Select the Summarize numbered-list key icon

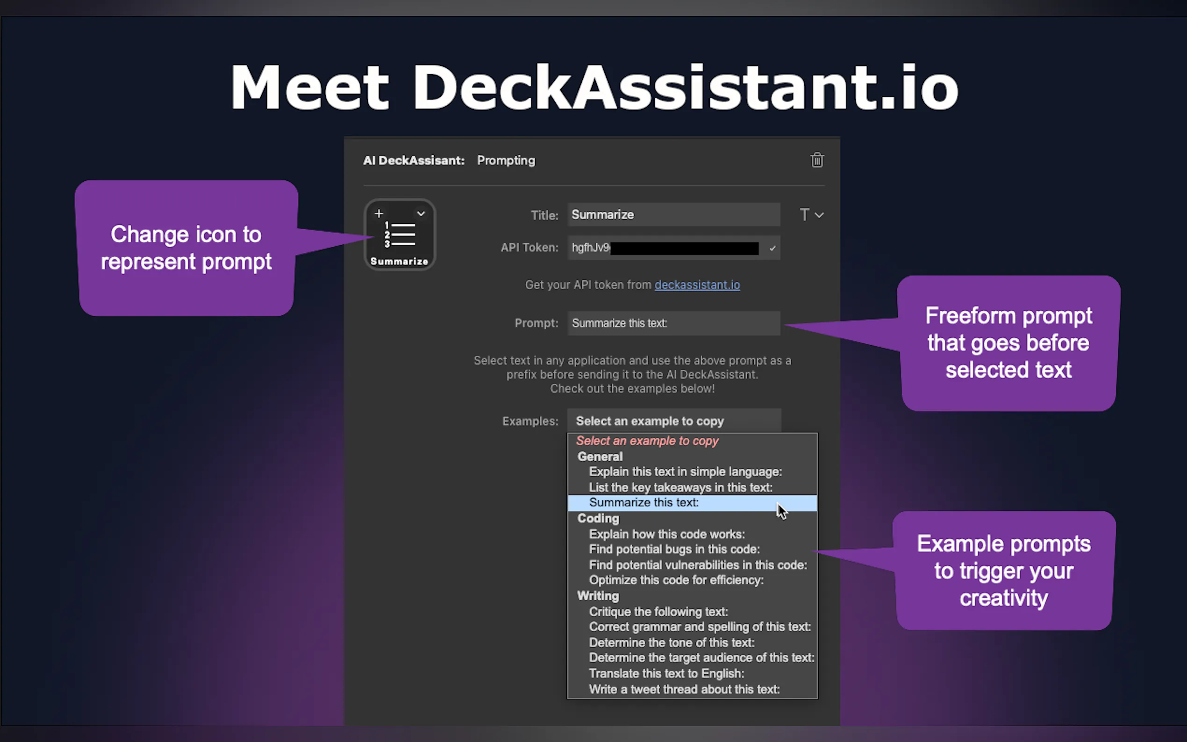coord(399,235)
